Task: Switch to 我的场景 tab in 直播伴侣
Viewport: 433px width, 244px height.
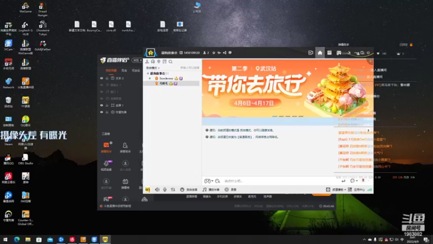Action: click(111, 70)
